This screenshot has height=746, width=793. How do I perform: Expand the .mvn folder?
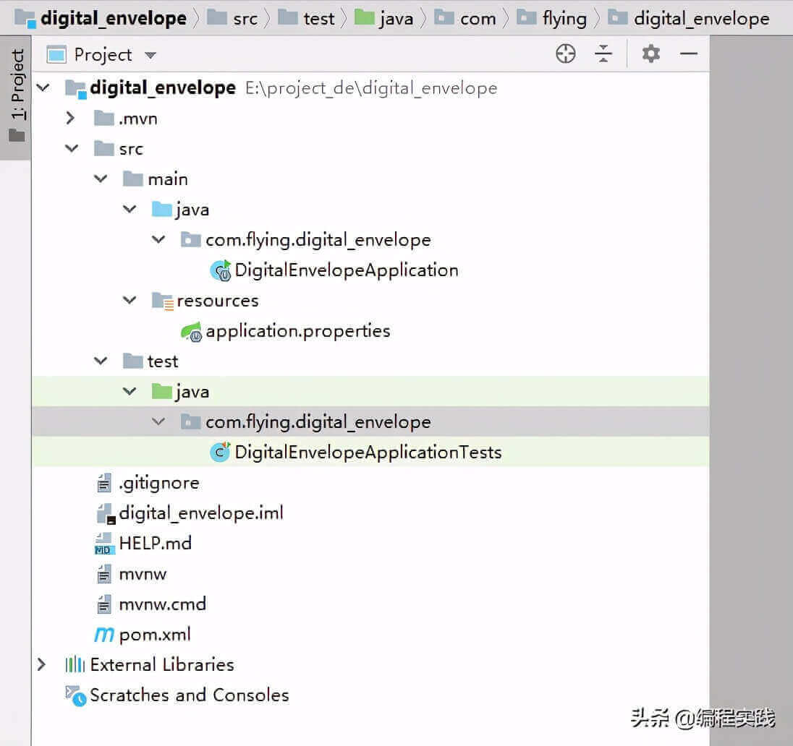click(x=70, y=119)
